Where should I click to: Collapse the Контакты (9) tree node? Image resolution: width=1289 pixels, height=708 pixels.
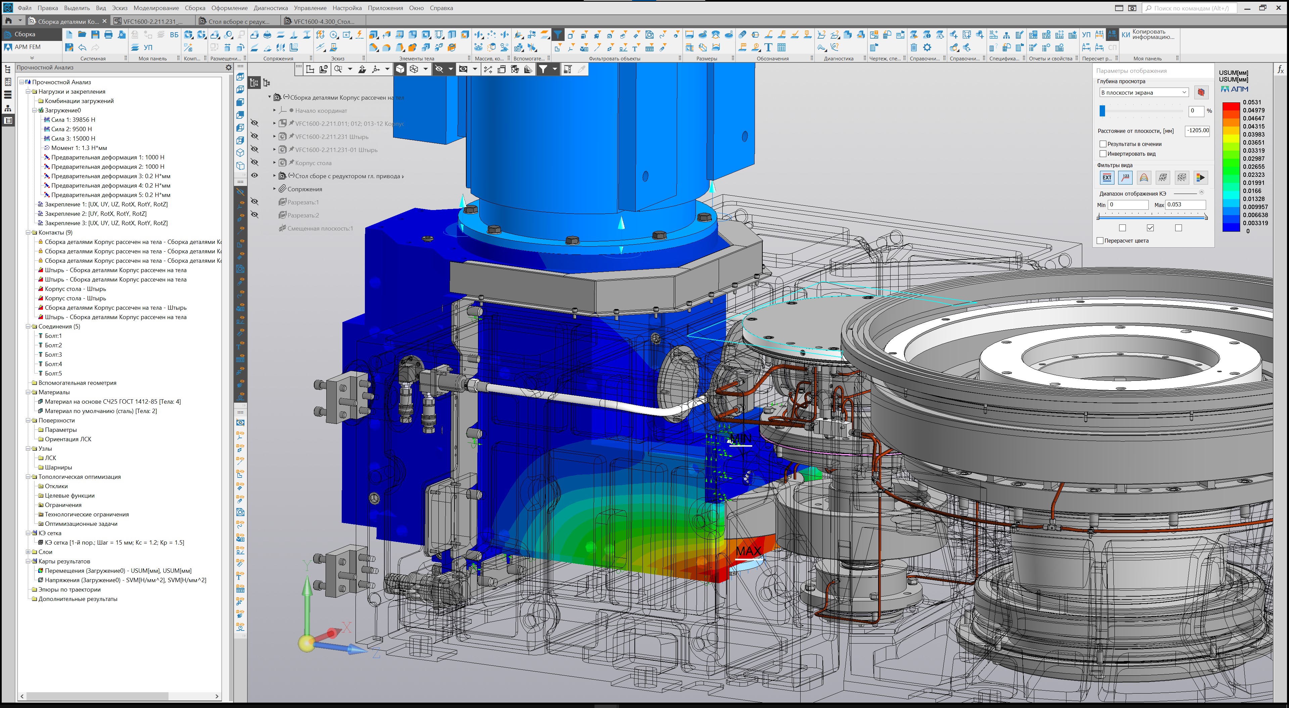[28, 233]
